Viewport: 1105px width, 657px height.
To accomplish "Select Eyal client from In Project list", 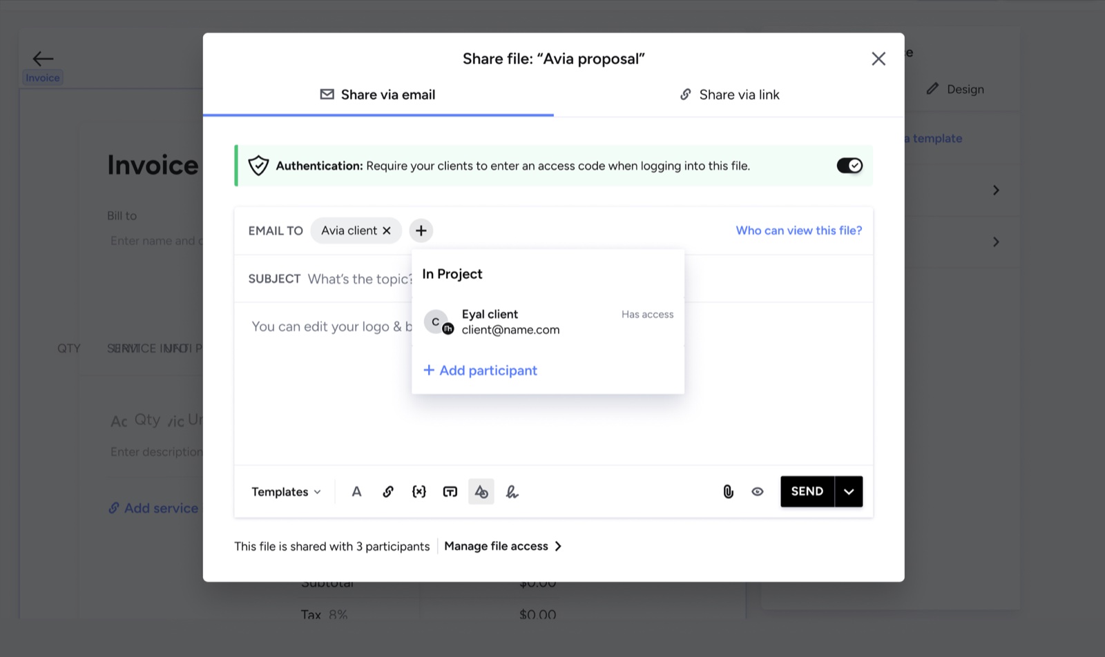I will point(548,322).
